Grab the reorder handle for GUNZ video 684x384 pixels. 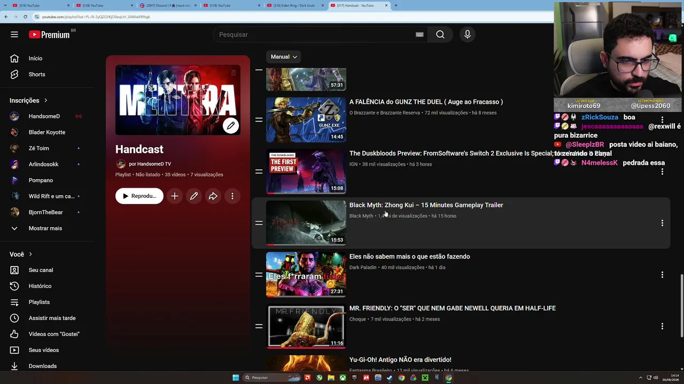click(259, 120)
